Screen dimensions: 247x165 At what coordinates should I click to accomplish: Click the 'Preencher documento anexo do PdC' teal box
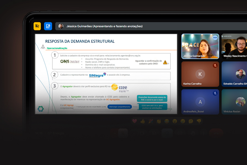click(152, 98)
